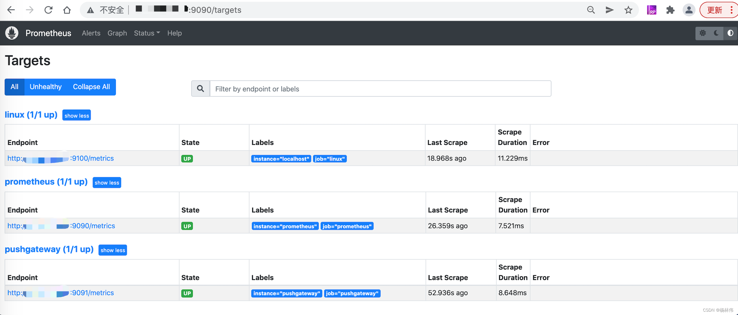Collapse the linux job via show less

(76, 115)
